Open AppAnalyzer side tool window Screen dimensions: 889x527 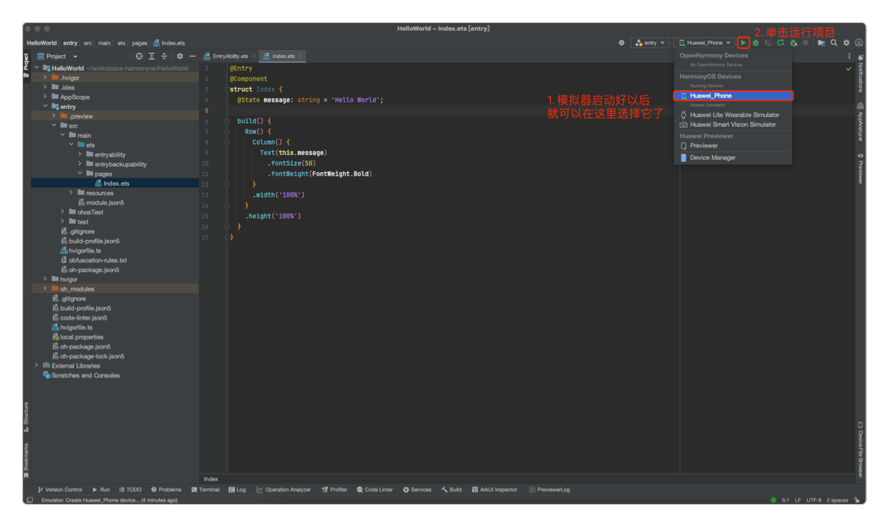(x=860, y=122)
